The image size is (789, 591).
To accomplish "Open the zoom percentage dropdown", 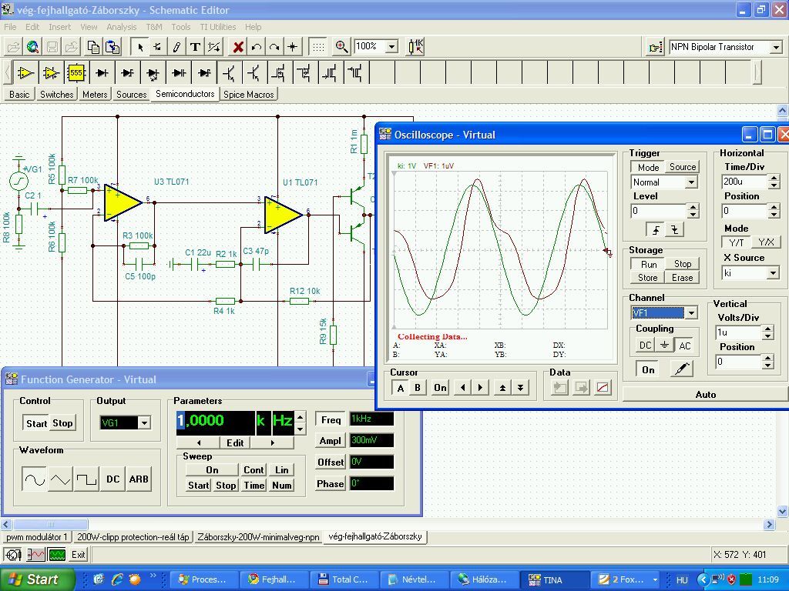I will point(391,47).
